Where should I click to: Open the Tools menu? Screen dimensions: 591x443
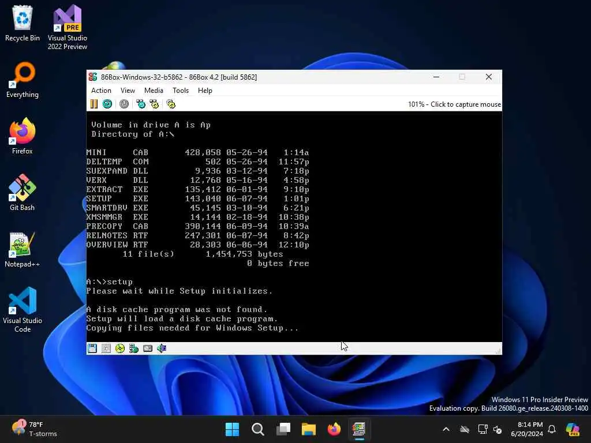181,91
